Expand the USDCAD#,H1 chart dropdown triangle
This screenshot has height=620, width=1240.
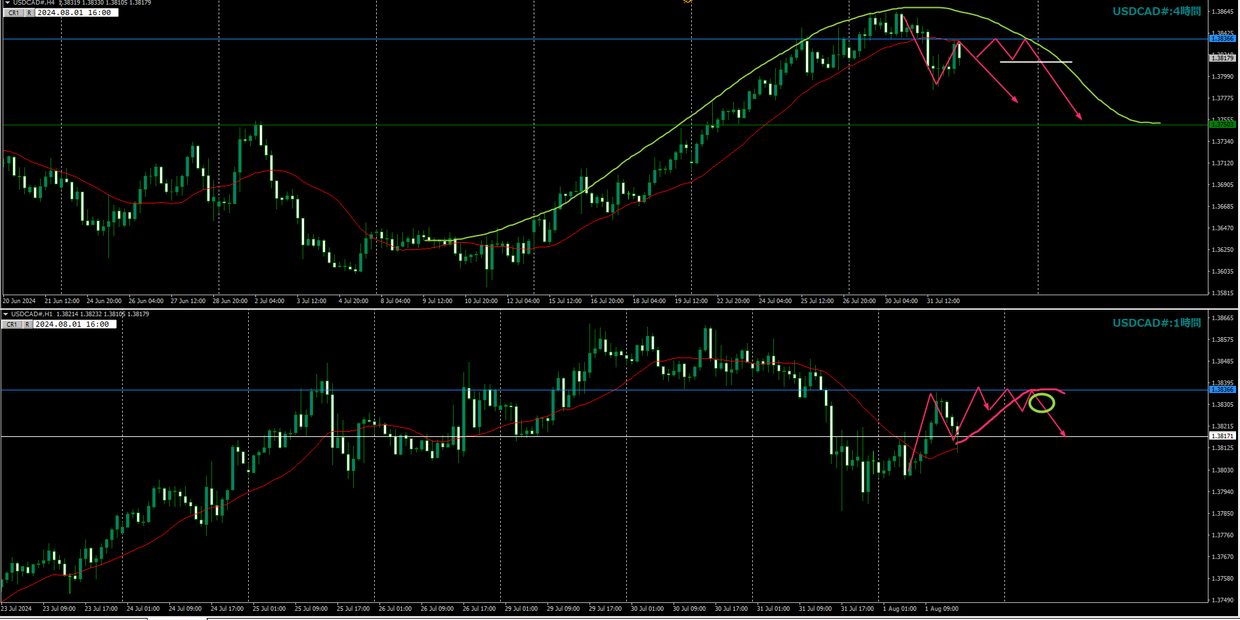[x=6, y=314]
